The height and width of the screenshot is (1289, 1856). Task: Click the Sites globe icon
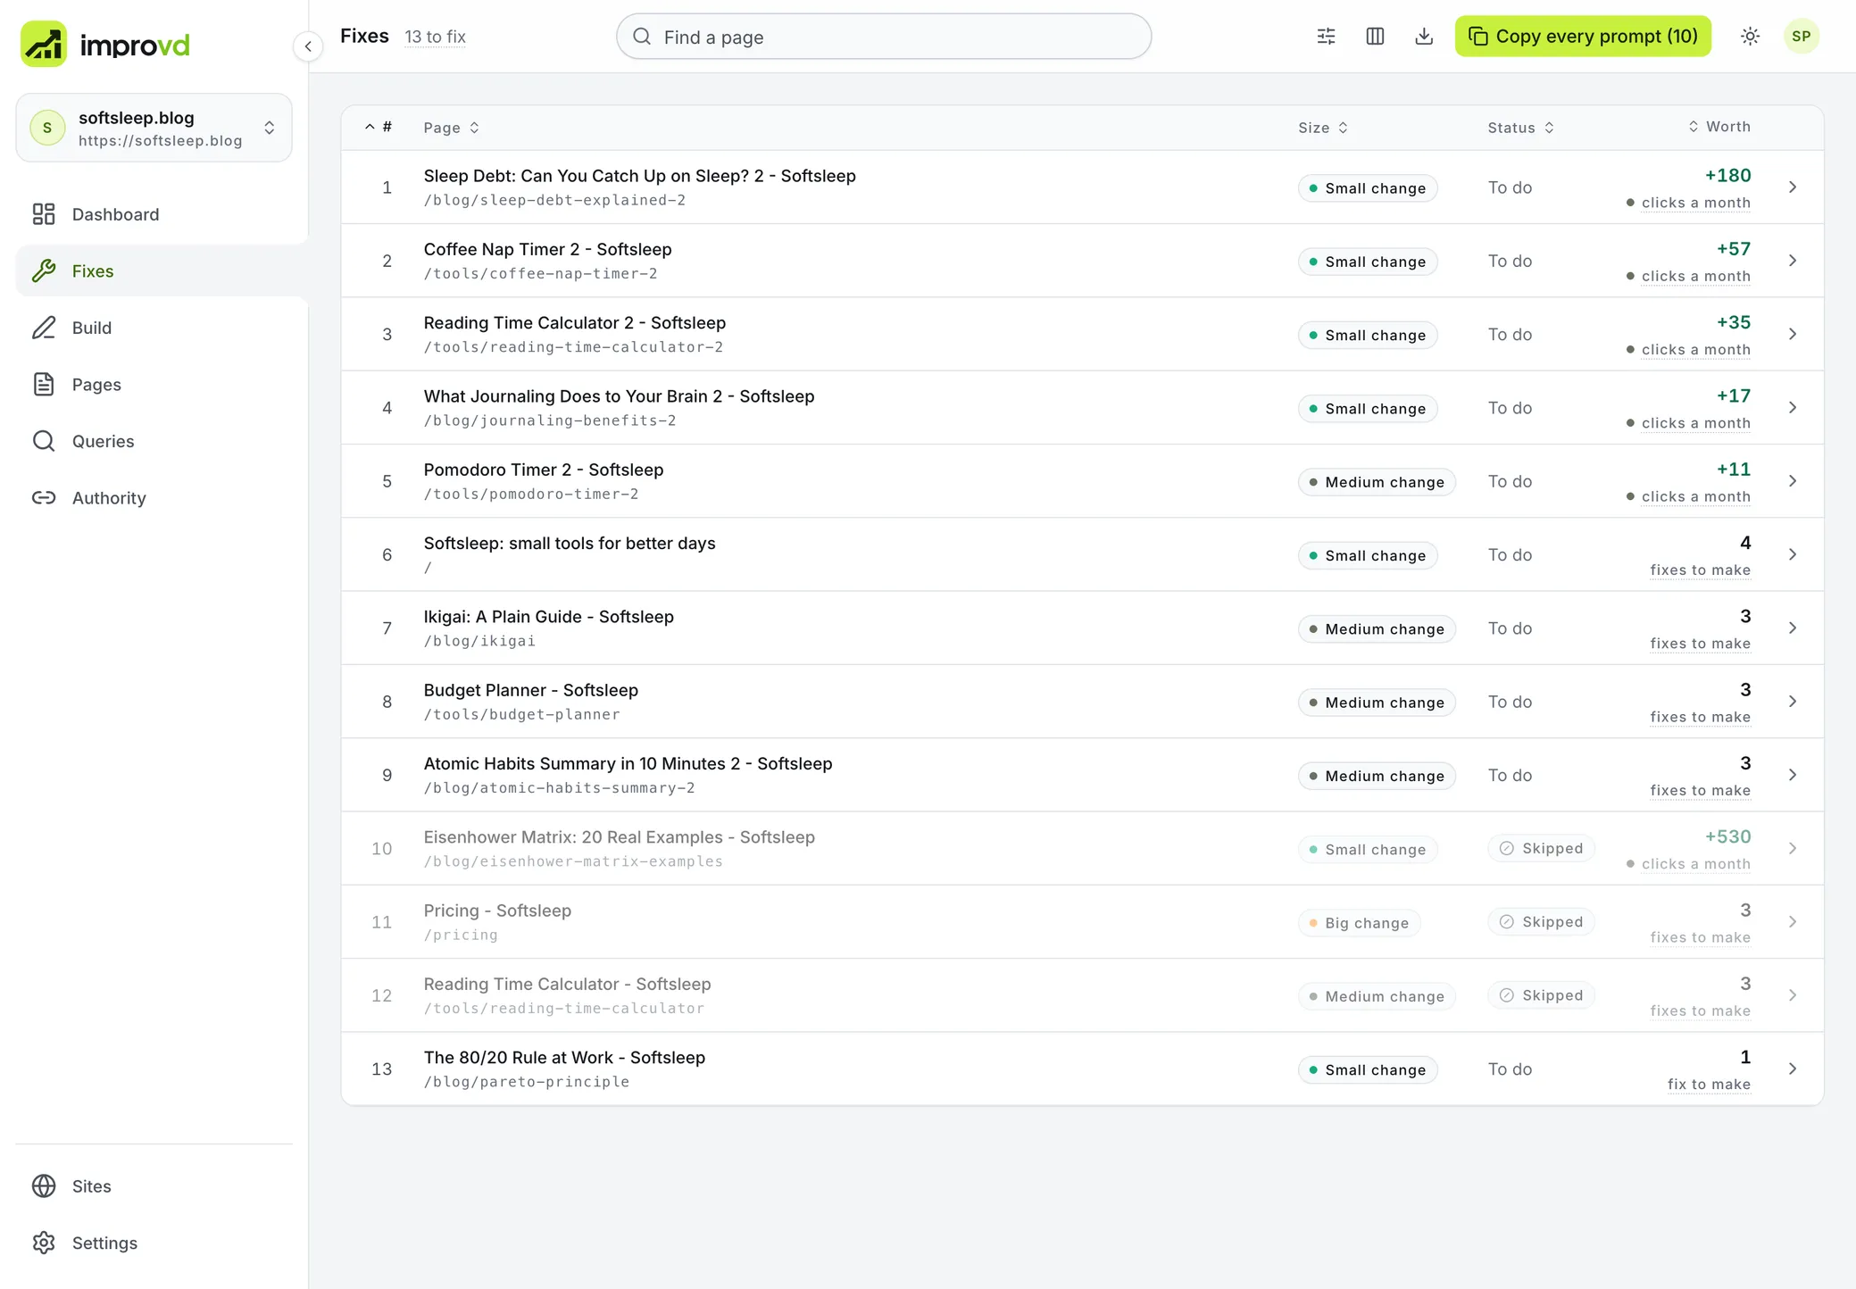click(44, 1185)
